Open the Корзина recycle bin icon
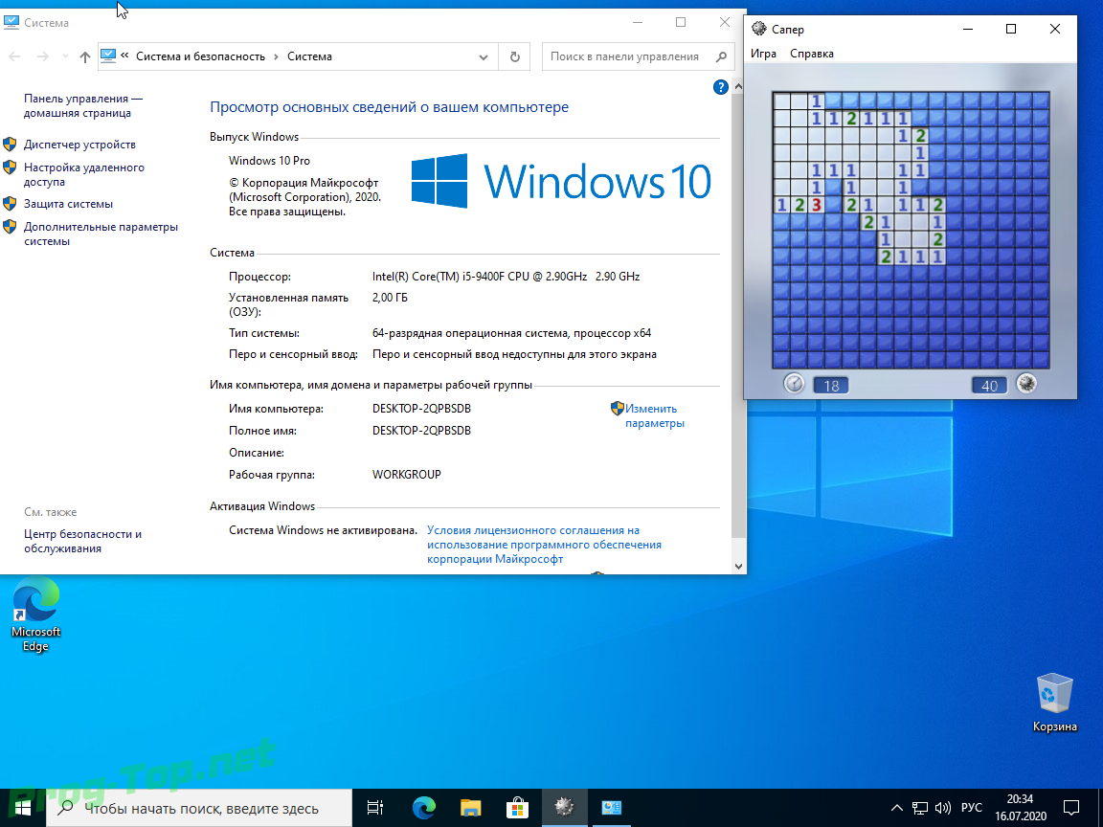This screenshot has width=1103, height=827. (1054, 703)
